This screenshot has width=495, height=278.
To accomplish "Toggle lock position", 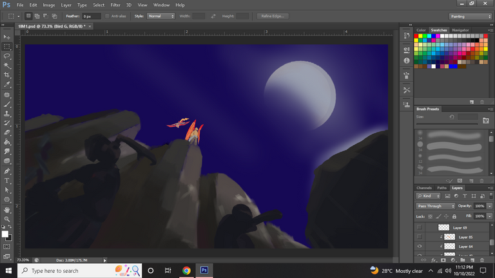I will (446, 216).
